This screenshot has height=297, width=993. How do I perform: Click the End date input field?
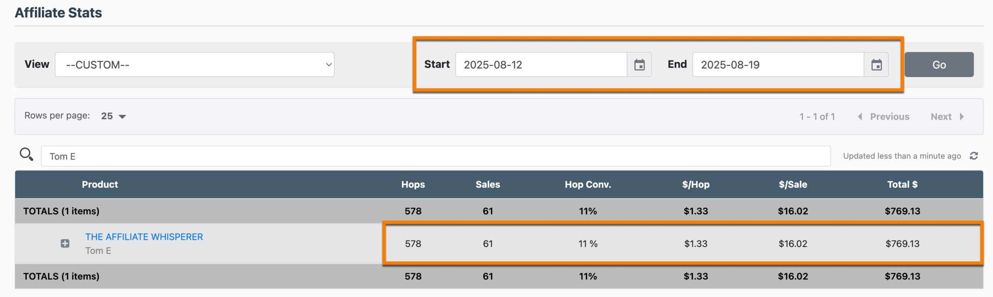tap(778, 65)
